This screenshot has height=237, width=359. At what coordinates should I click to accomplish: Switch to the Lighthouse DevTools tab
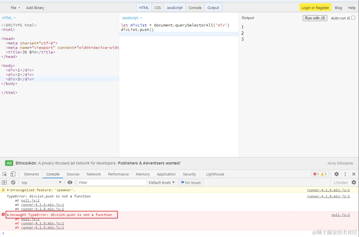tap(215, 174)
